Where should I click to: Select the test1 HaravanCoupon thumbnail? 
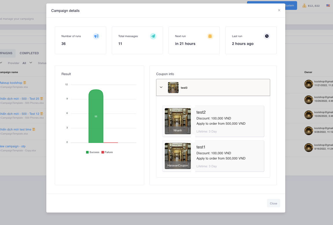coord(178,156)
